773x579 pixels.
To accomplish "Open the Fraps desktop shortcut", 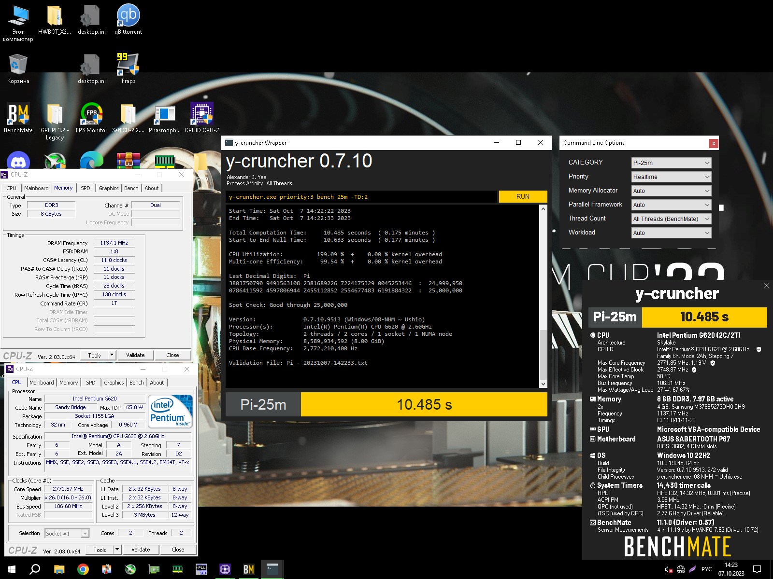I will pyautogui.click(x=128, y=69).
